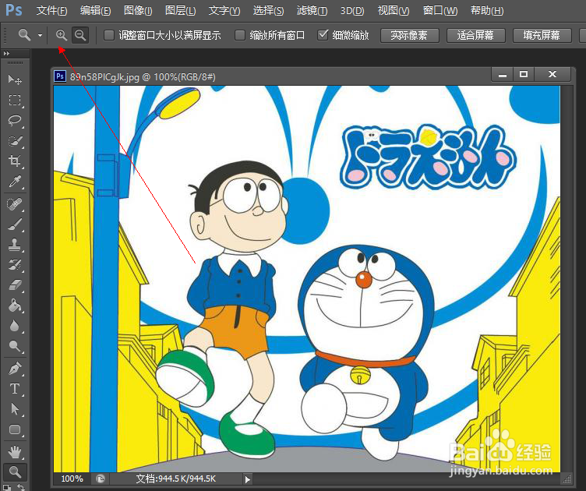Screen dimensions: 586x491
Task: Maximize the document window
Action: coord(524,74)
